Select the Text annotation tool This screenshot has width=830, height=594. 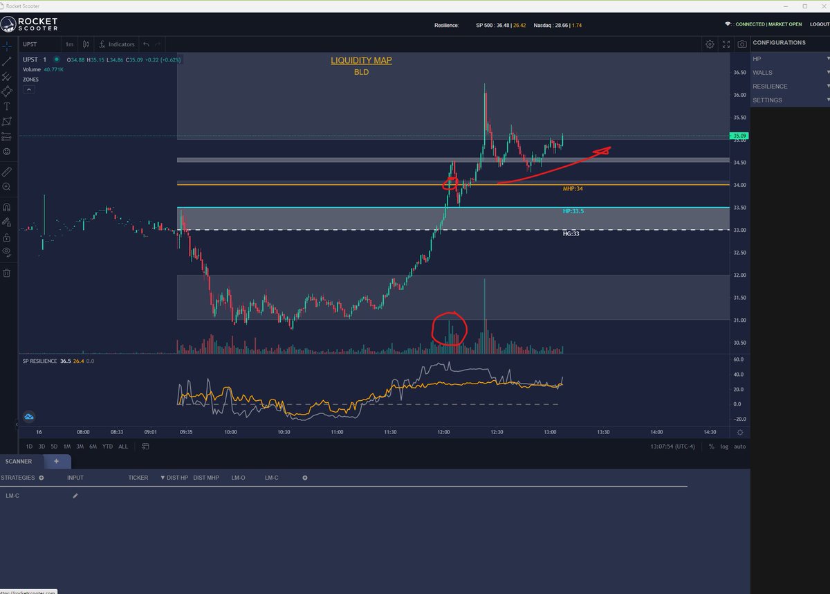click(7, 107)
